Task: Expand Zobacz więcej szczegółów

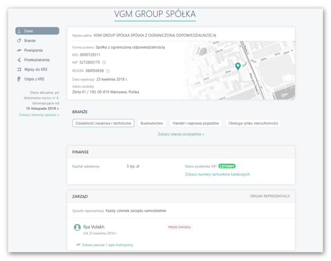Action: pos(181,135)
